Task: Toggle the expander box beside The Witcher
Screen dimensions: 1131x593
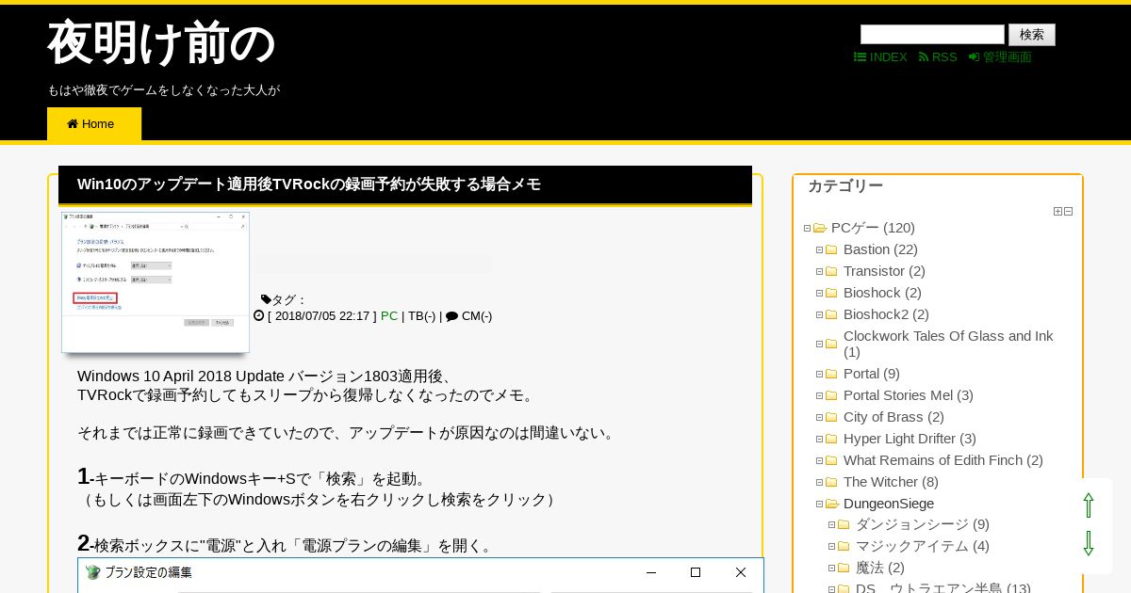Action: 820,483
